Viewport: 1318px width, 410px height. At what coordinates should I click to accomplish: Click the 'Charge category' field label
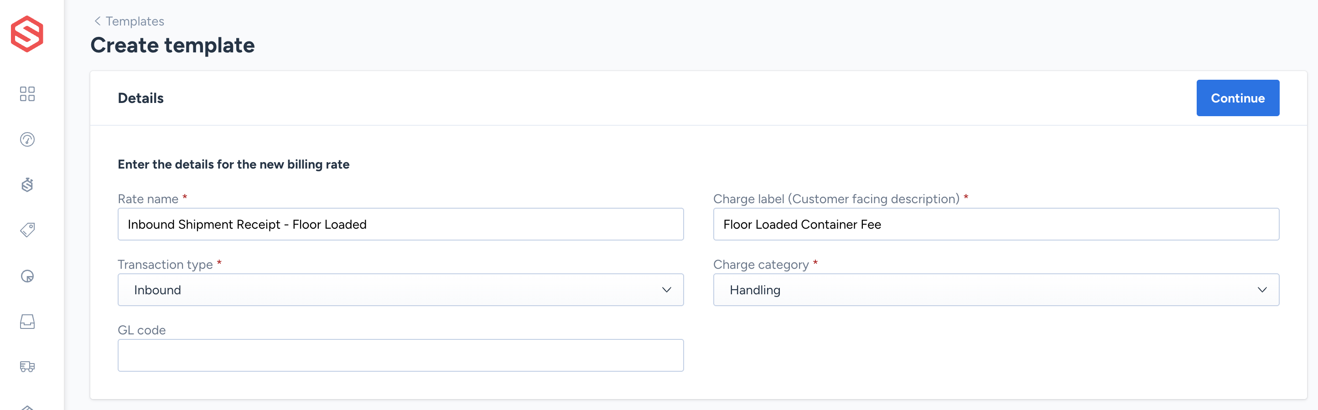pyautogui.click(x=761, y=264)
